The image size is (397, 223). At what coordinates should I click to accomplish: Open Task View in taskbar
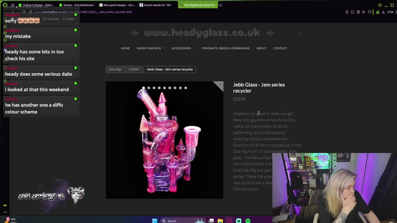[x=211, y=221]
